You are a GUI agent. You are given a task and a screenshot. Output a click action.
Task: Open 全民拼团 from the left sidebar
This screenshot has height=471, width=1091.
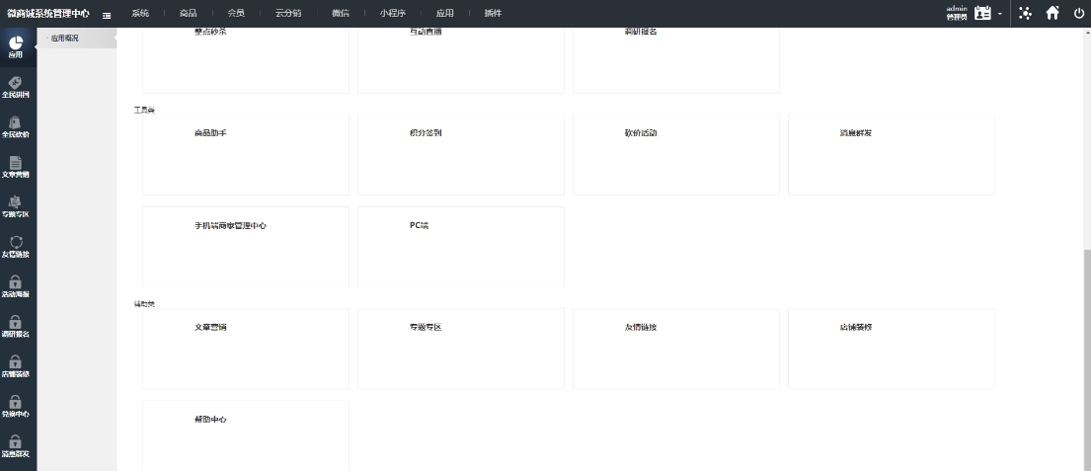[x=16, y=87]
